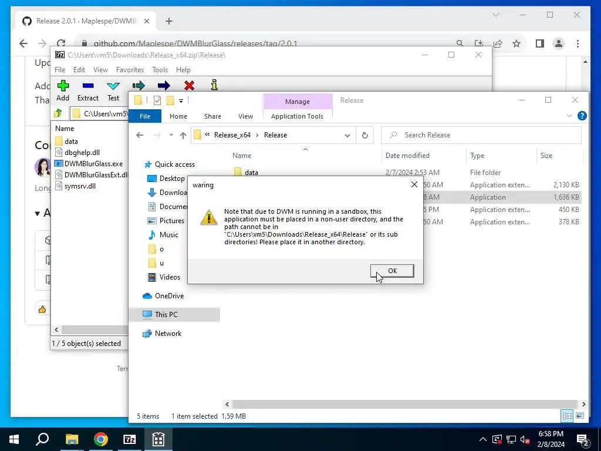Expand Explorer address bar dropdown
The height and width of the screenshot is (451, 601).
(347, 135)
